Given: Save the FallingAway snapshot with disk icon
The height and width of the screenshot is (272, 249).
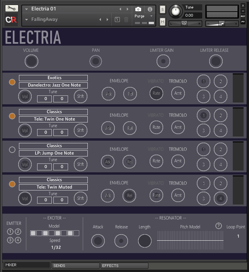Looking at the screenshot, I should [x=117, y=19].
